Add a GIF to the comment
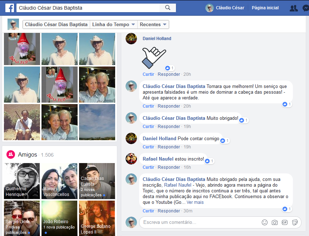Viewport: 309px width, 236px height. [x=285, y=222]
